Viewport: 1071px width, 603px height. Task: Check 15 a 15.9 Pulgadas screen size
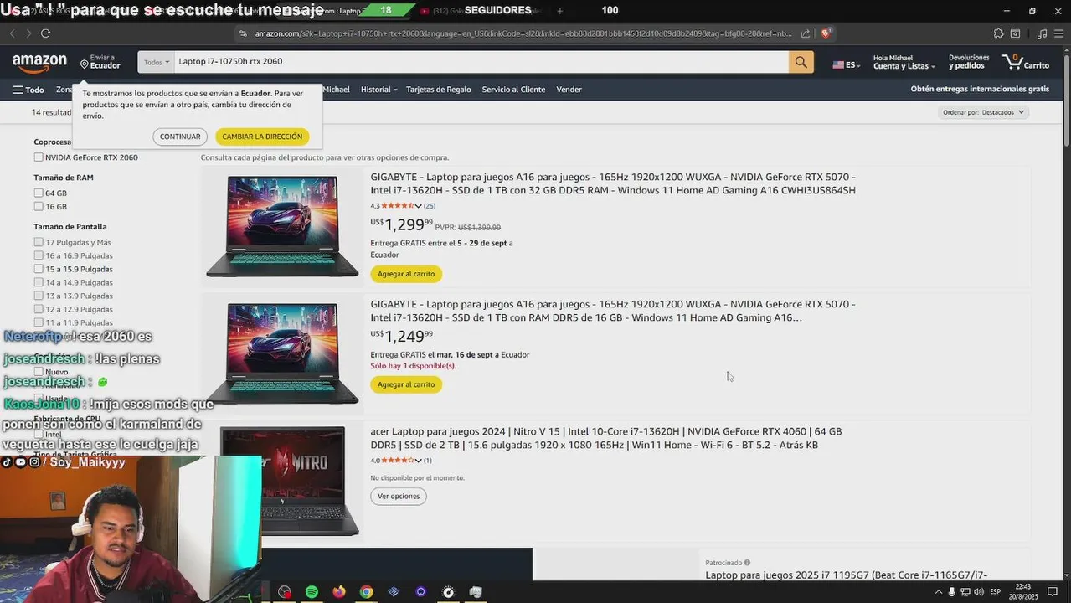pyautogui.click(x=39, y=269)
